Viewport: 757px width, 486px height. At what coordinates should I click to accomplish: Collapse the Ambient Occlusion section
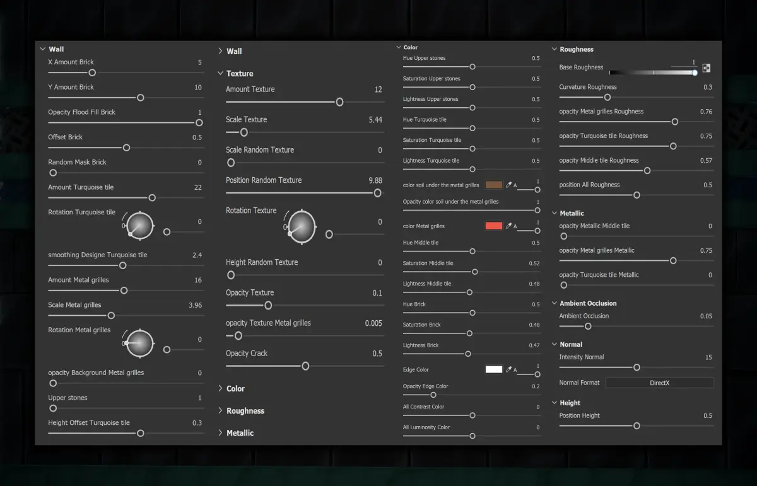tap(555, 303)
